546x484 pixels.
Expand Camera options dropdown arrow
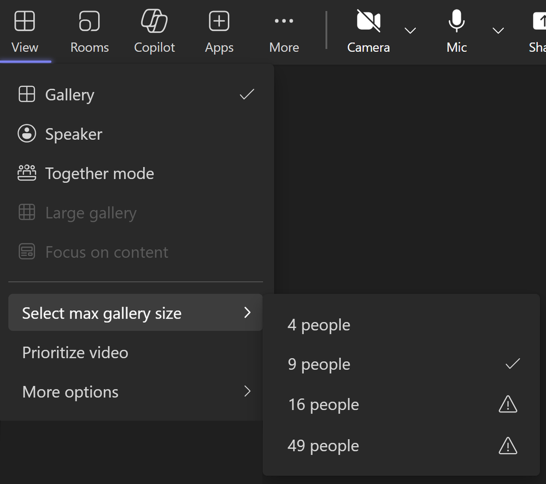[410, 31]
